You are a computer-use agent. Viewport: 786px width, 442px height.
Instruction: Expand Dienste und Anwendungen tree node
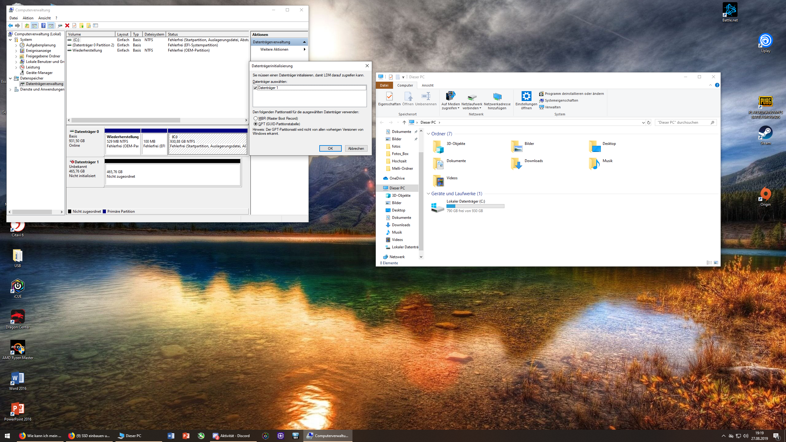coord(10,90)
